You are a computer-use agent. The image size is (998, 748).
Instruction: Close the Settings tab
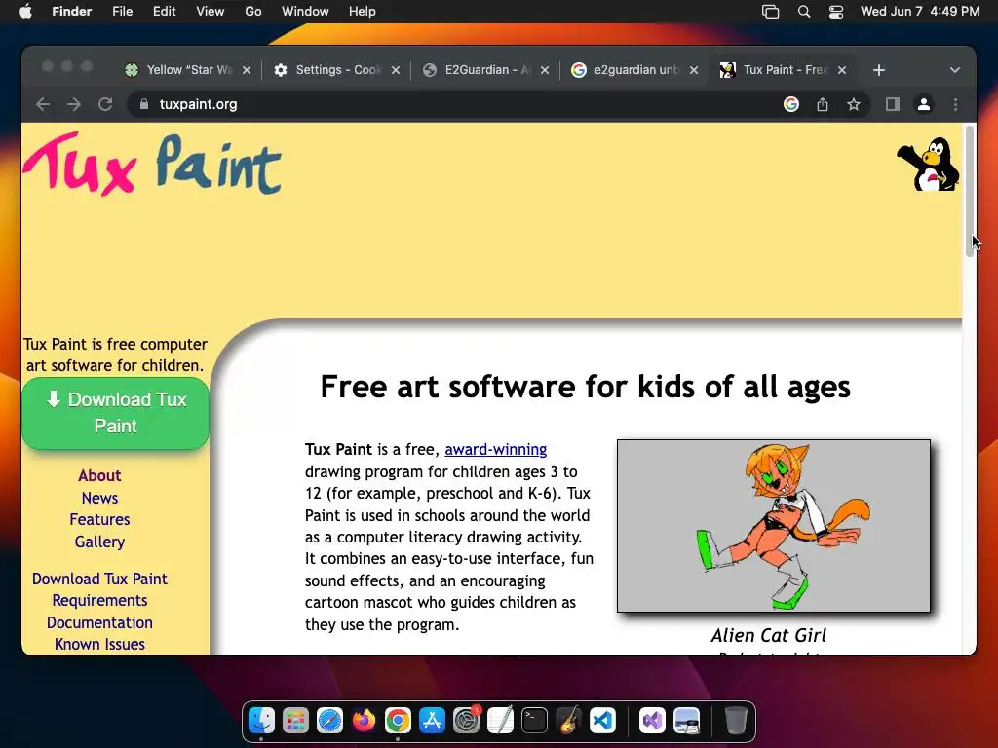click(x=396, y=70)
